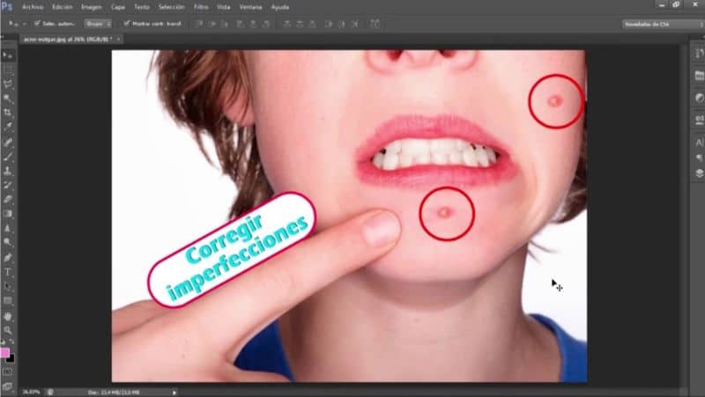Open the Imagen menu
The height and width of the screenshot is (397, 705).
(x=92, y=7)
